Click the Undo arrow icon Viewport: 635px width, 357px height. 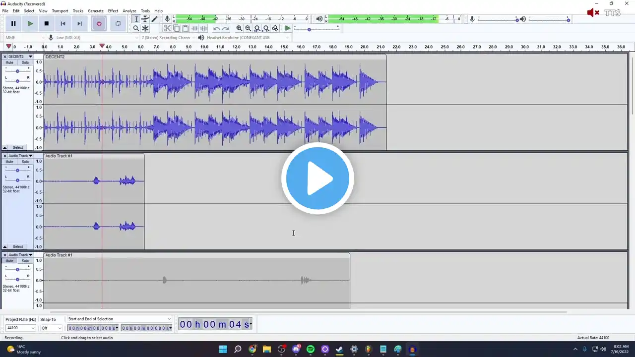point(216,28)
